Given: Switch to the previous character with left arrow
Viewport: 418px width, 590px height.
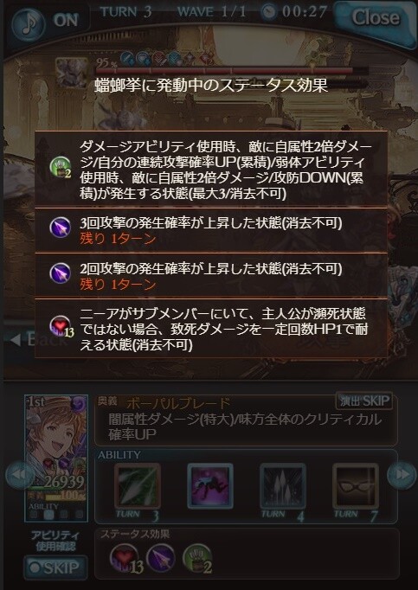Looking at the screenshot, I should [17, 474].
